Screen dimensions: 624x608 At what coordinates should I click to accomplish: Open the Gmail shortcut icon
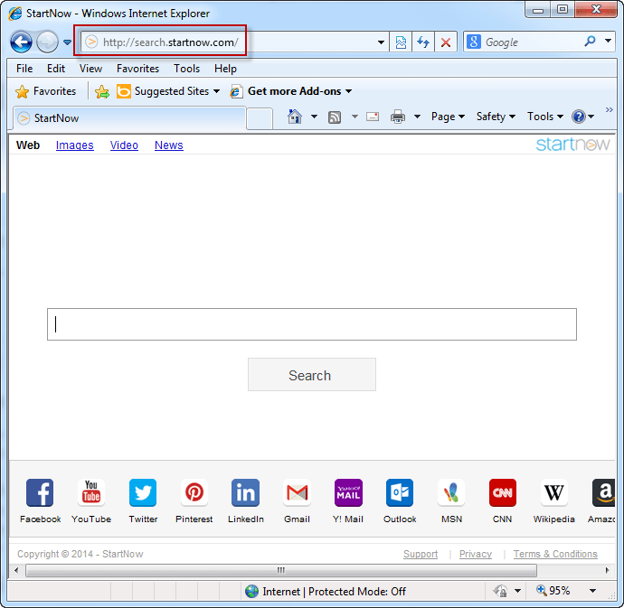[x=297, y=493]
